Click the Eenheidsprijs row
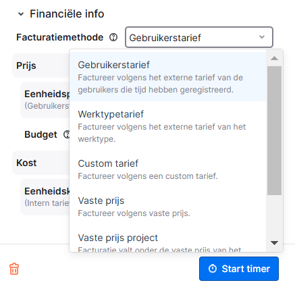 45,100
